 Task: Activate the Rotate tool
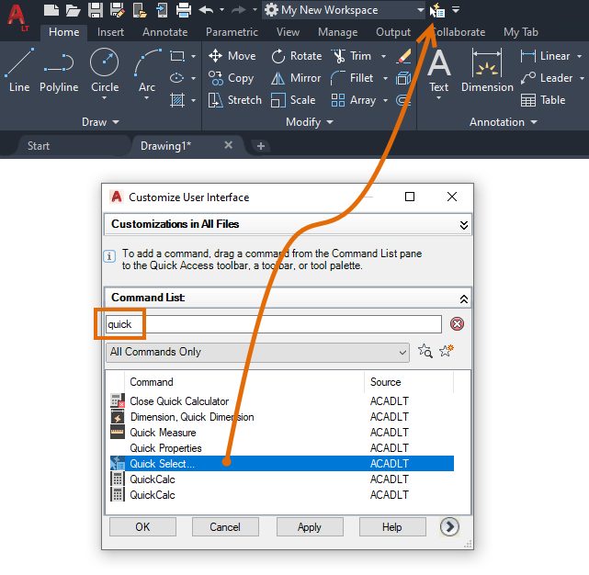297,56
